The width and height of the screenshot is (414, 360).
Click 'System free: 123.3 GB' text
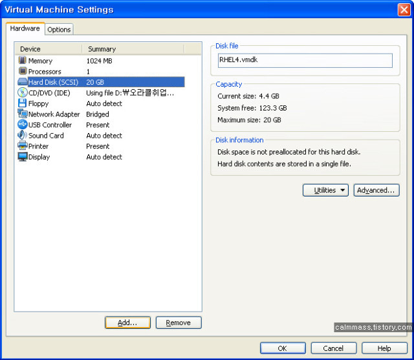252,108
